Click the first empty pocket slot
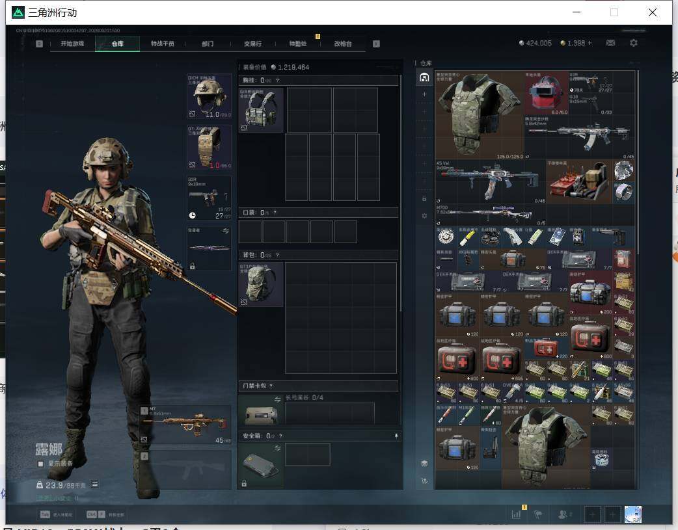678x530 pixels. 250,232
